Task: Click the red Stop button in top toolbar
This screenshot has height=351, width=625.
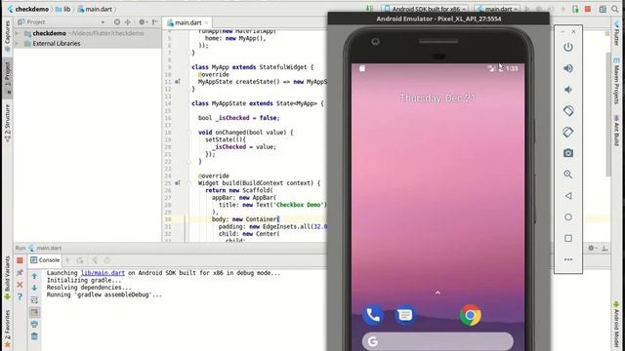Action: coord(588,9)
